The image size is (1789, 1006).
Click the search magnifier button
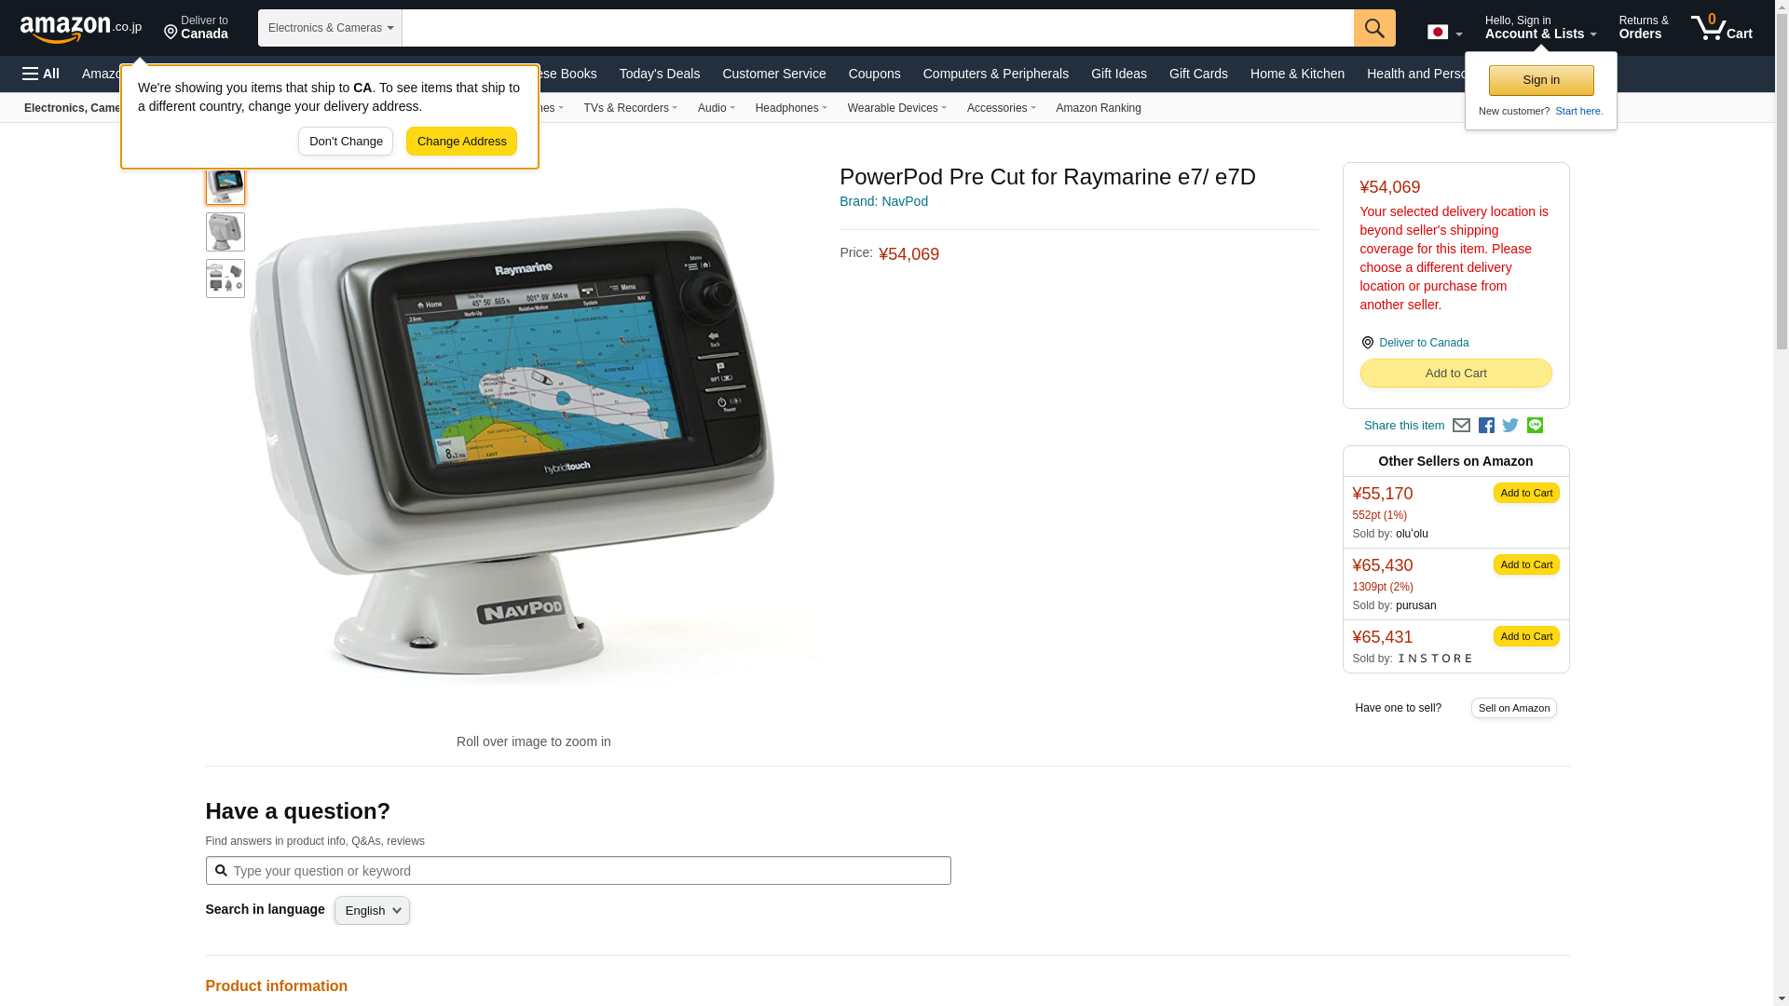(1374, 28)
